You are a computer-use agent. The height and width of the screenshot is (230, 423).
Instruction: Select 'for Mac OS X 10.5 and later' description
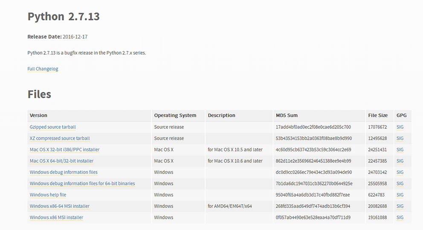[x=235, y=150]
